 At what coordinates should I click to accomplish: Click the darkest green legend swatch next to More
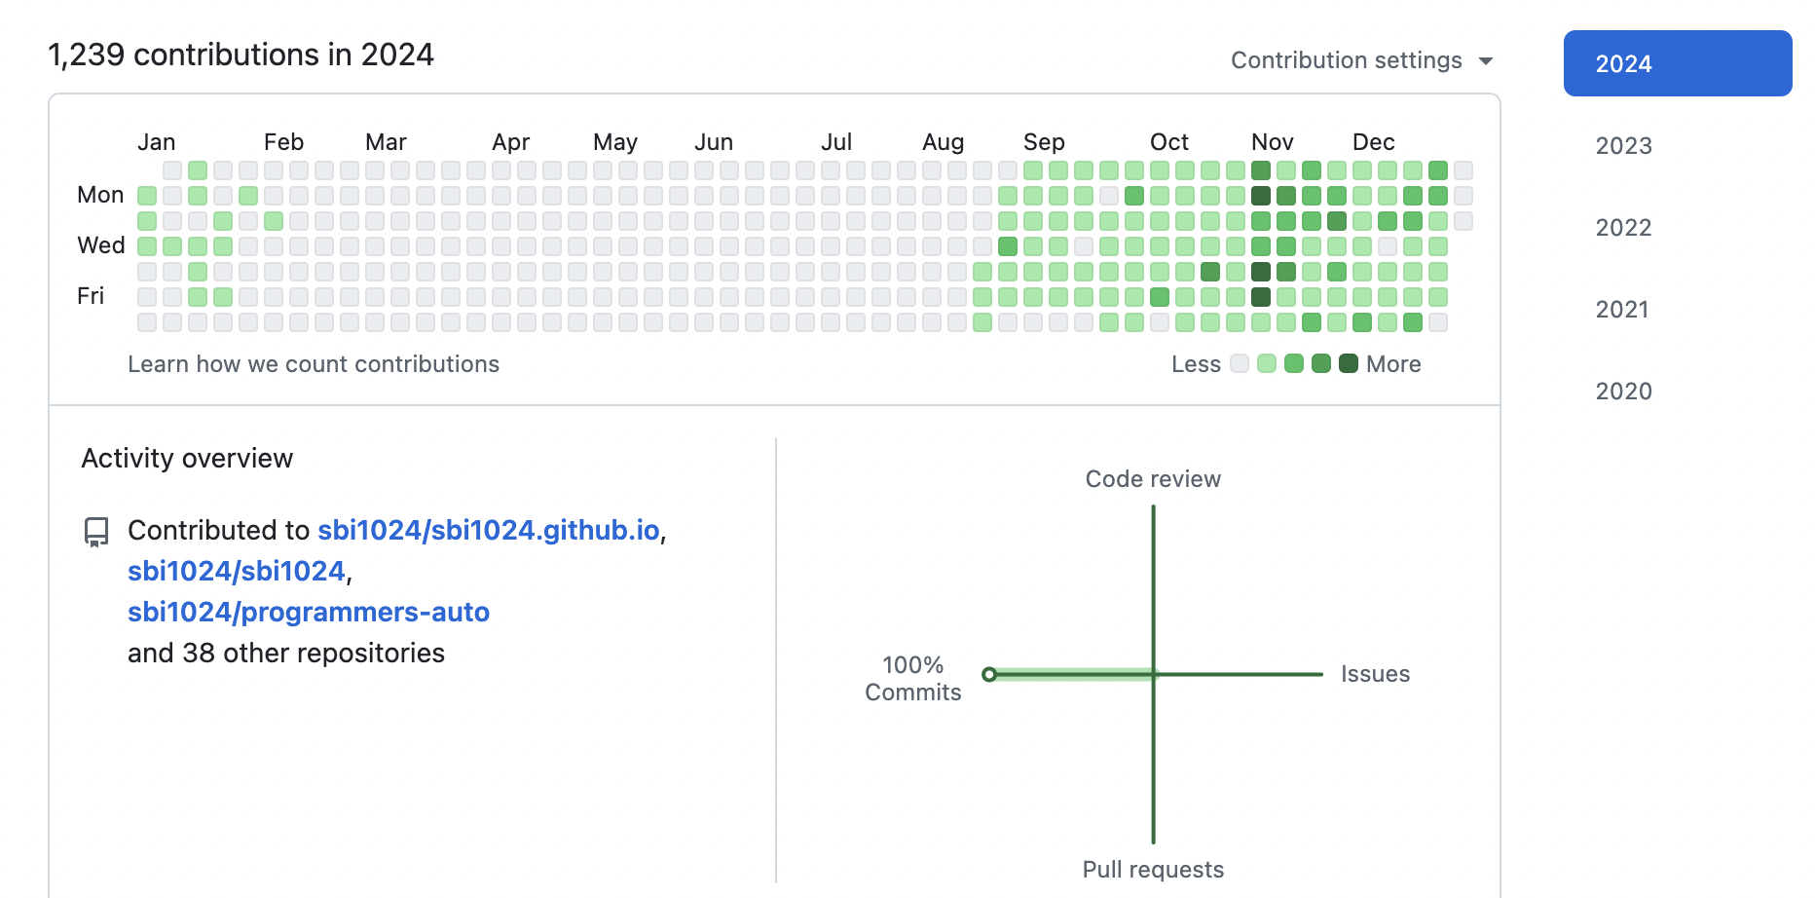pos(1349,363)
